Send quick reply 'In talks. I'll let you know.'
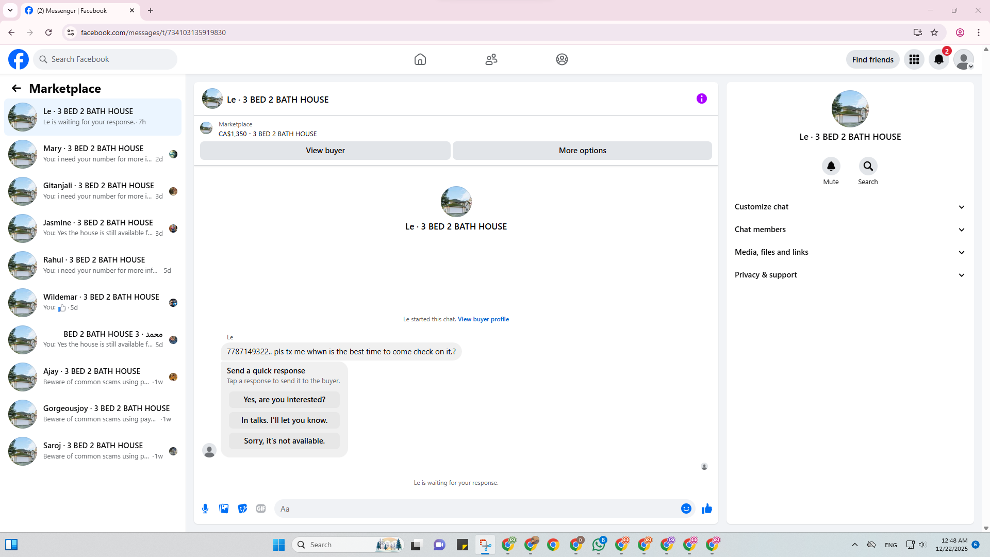 [285, 420]
